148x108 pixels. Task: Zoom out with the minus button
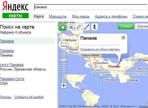[x=64, y=46]
